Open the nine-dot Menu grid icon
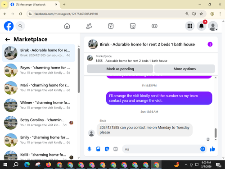The image size is (225, 169). [x=190, y=26]
